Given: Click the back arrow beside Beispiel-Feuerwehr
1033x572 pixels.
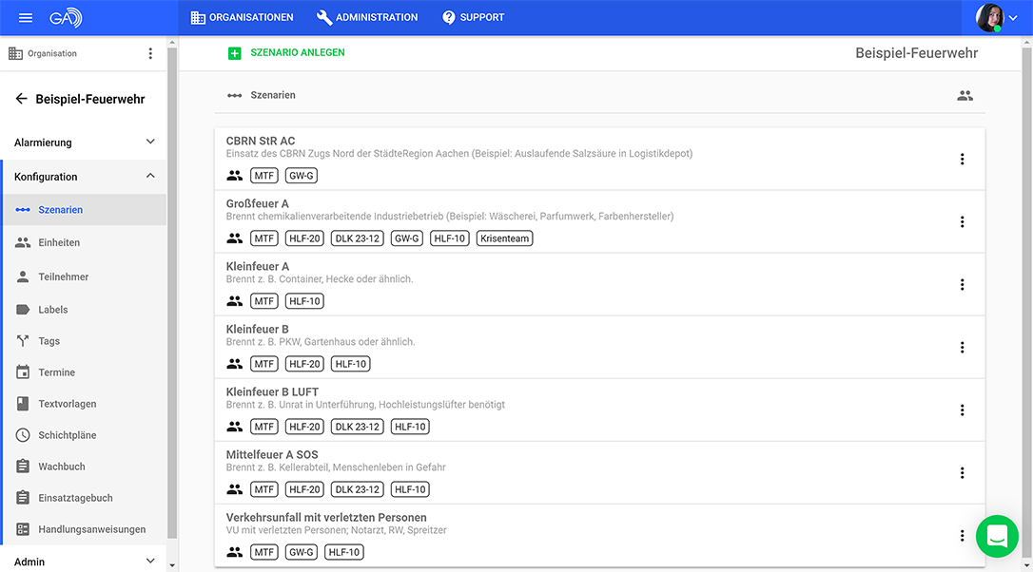Looking at the screenshot, I should [x=21, y=99].
